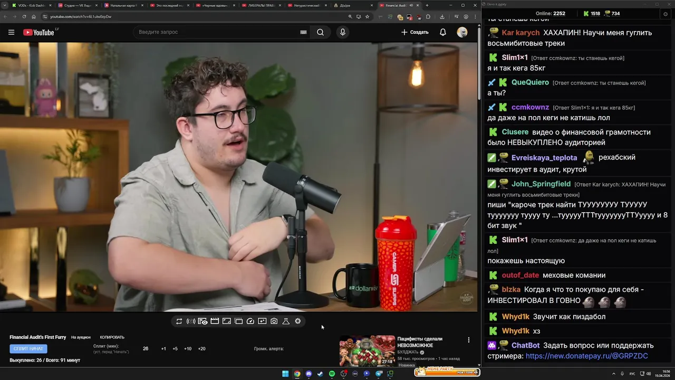This screenshot has height=380, width=675.
Task: Open the donatepay.ru link in chat
Action: (586, 356)
